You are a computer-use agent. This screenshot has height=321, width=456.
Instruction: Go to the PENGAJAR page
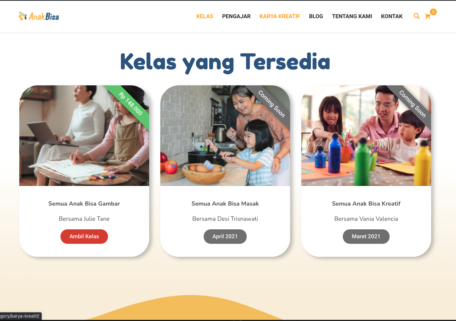pyautogui.click(x=236, y=16)
